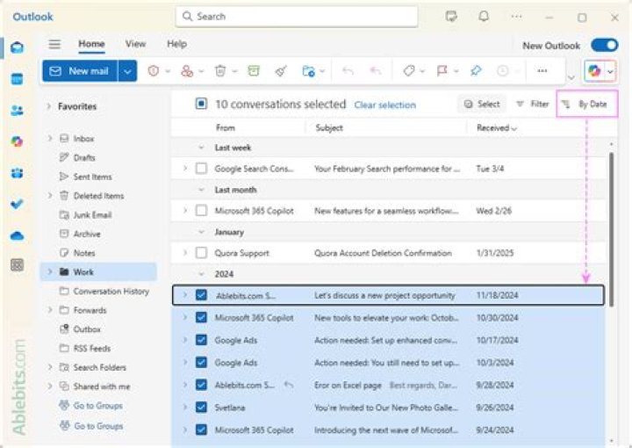Screen dimensions: 632x448
Task: Open the title bar ellipsis menu
Action: [x=516, y=17]
